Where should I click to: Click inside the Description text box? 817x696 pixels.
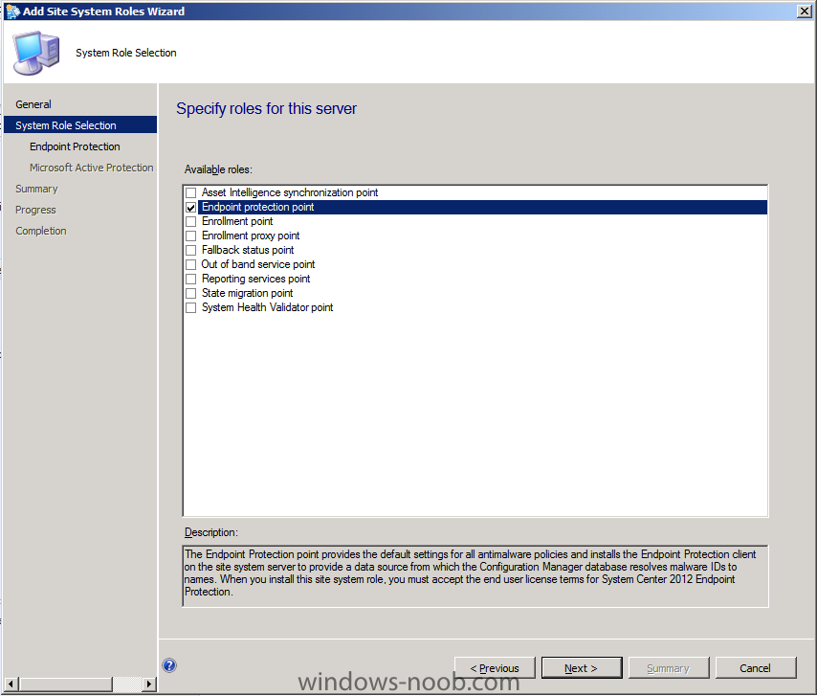tap(475, 576)
